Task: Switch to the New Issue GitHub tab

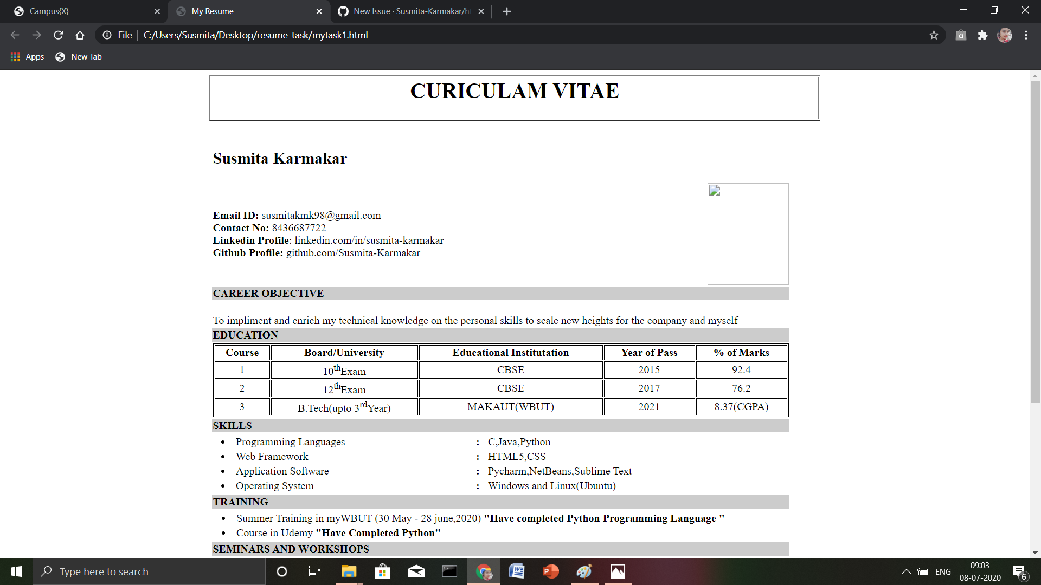Action: (x=407, y=11)
